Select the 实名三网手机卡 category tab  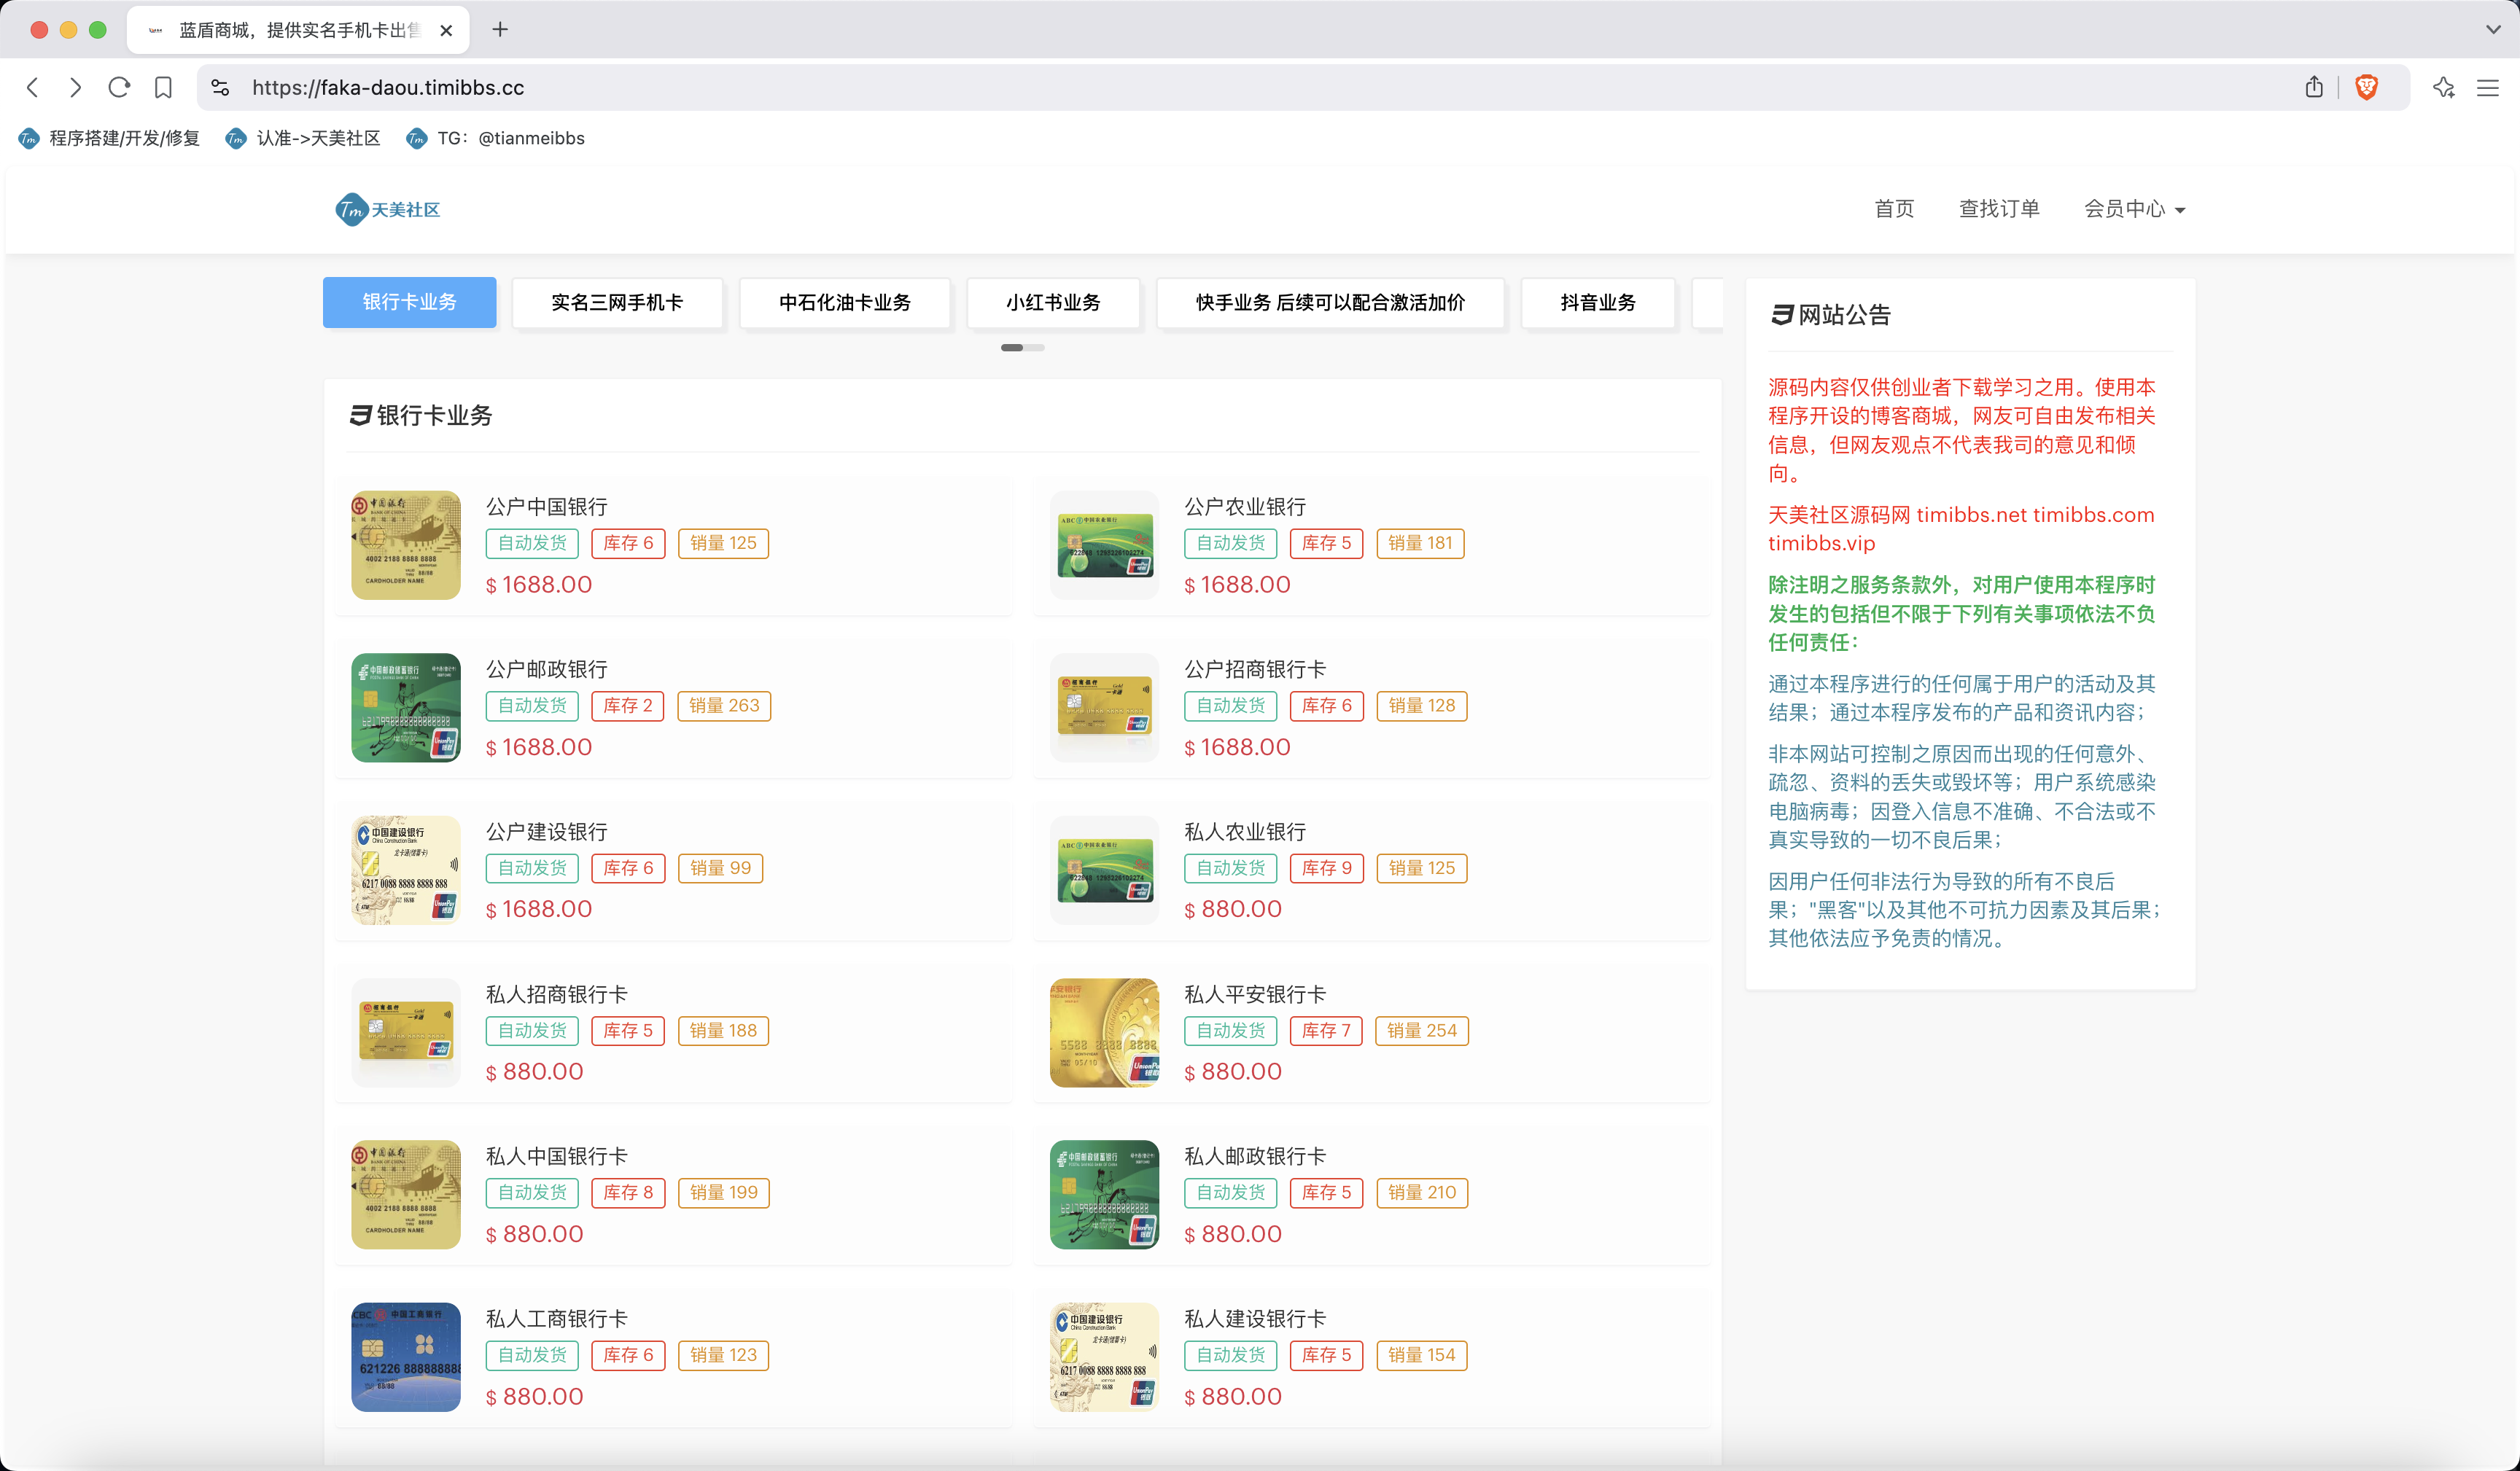tap(617, 302)
